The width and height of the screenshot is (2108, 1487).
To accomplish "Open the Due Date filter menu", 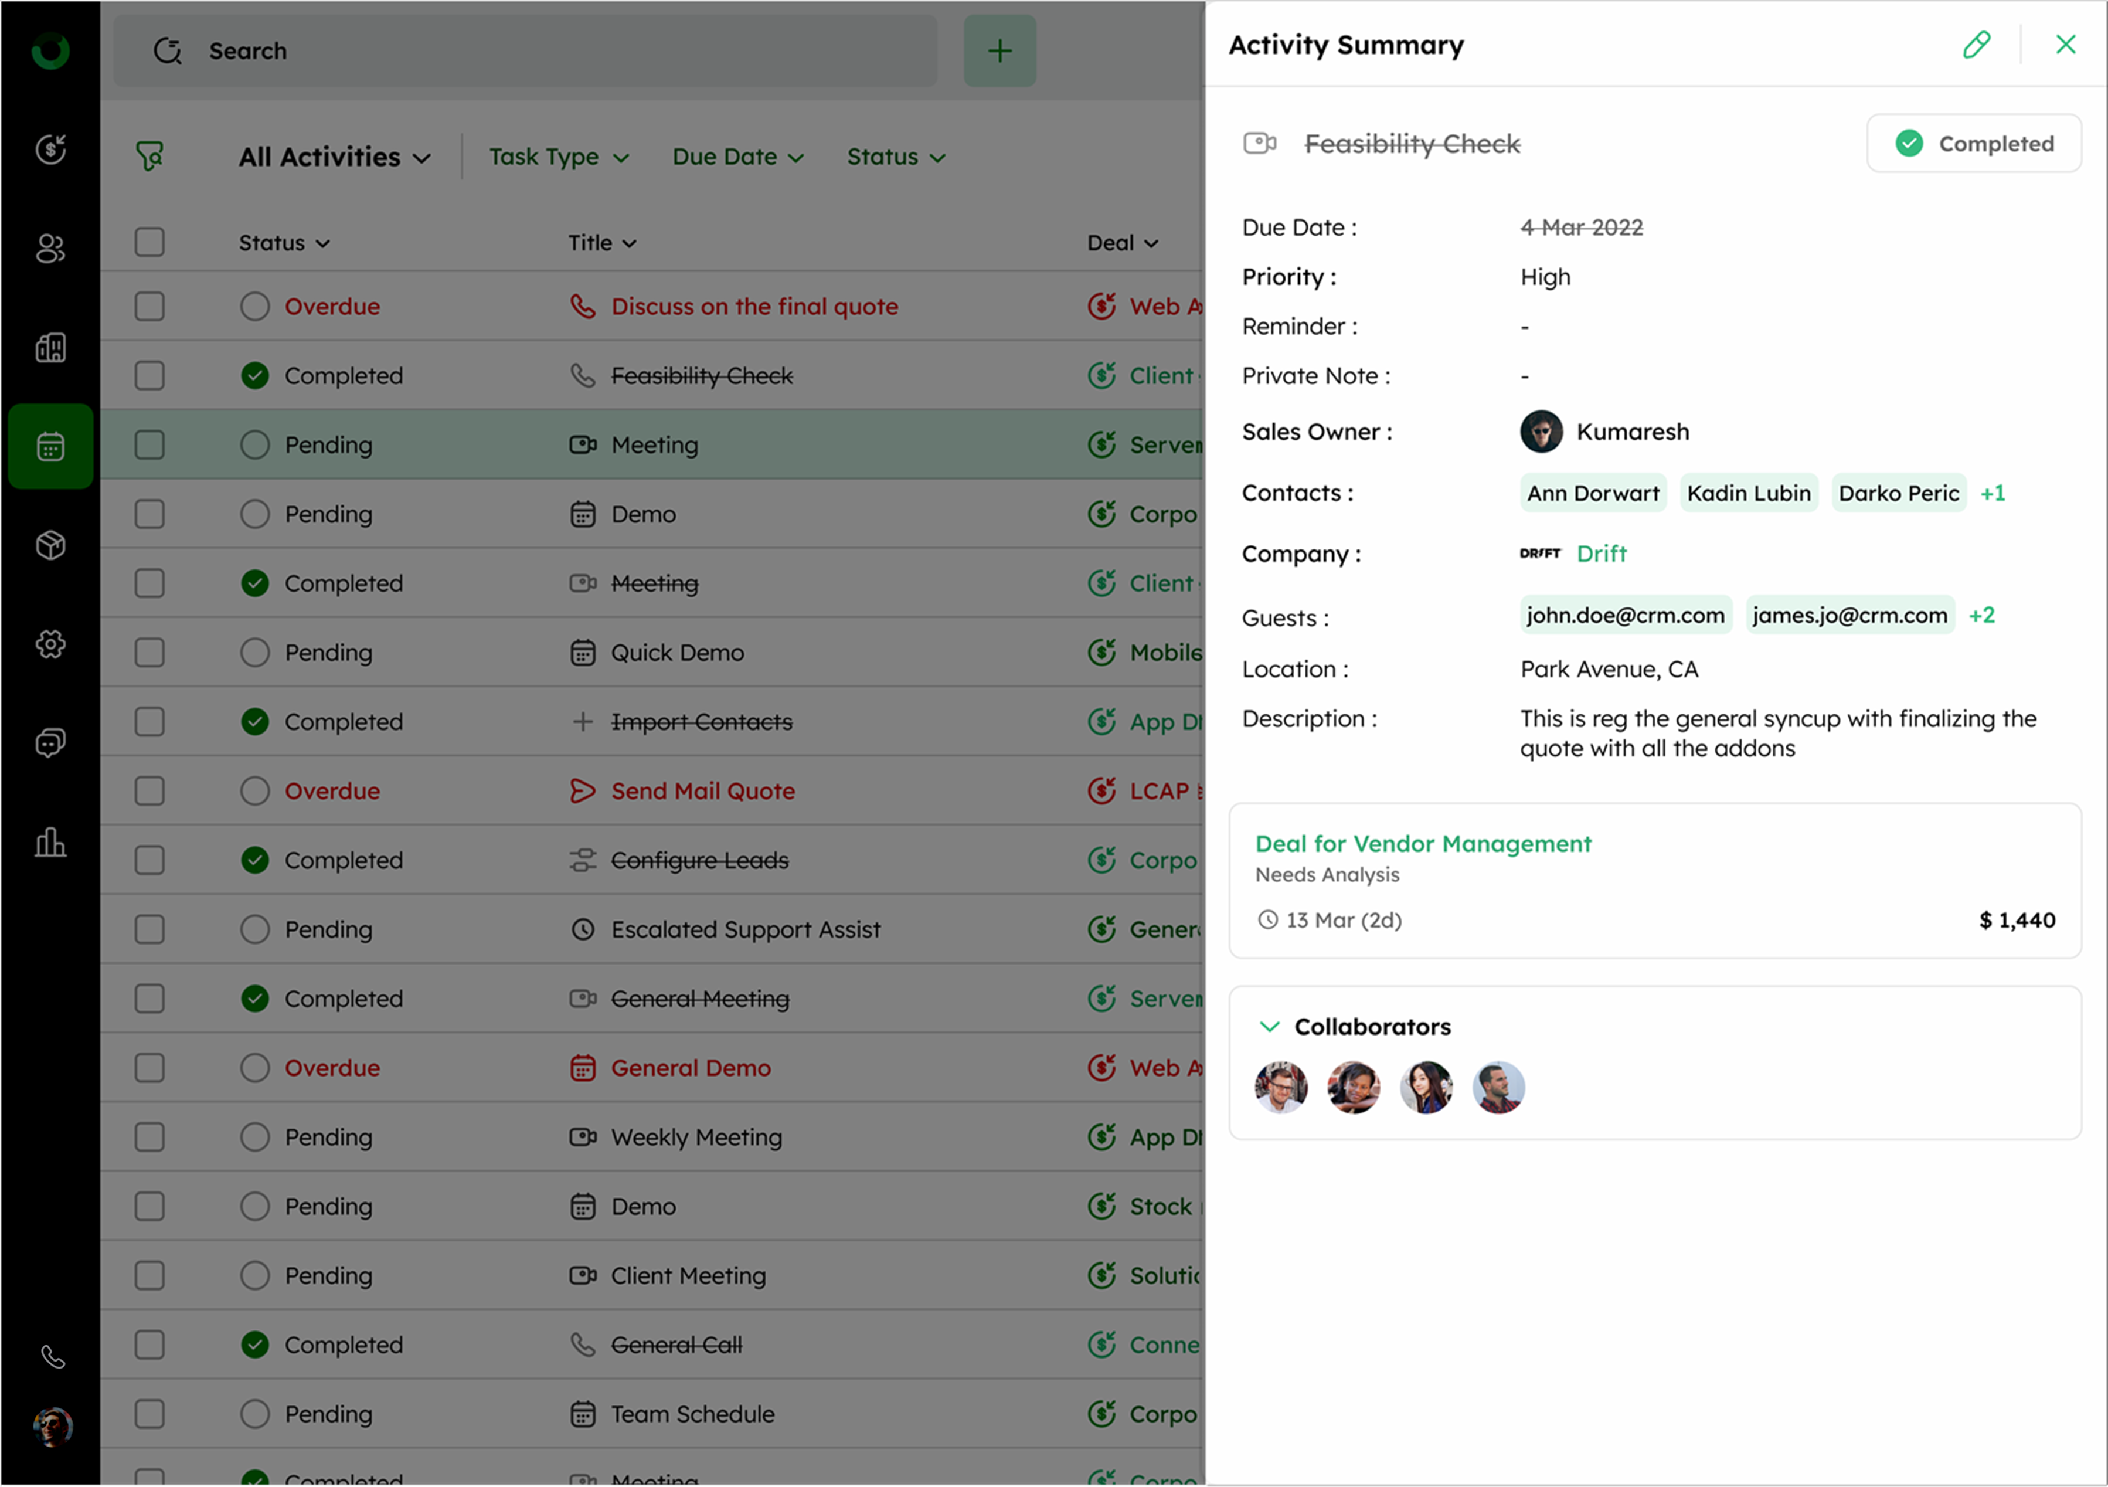I will pyautogui.click(x=737, y=157).
